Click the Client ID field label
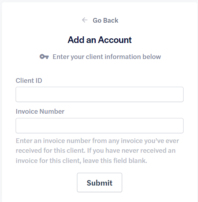 pyautogui.click(x=29, y=80)
